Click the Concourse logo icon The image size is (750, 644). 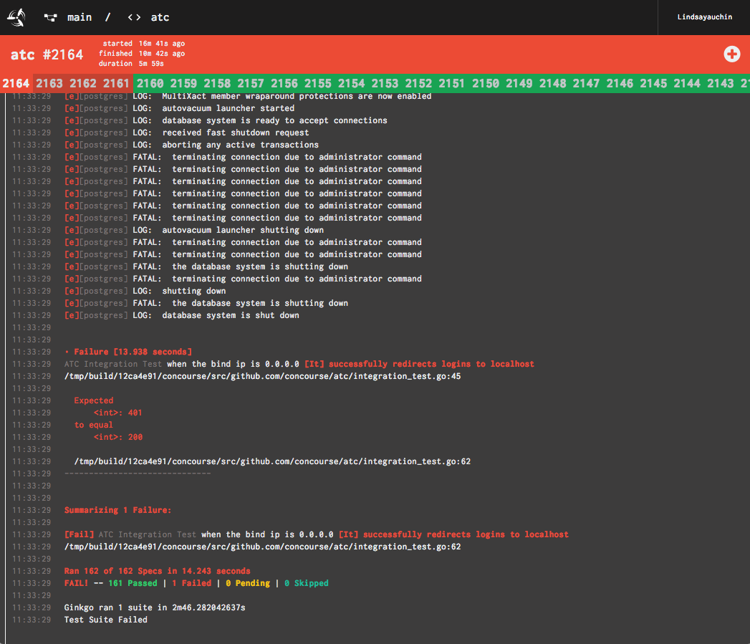[x=16, y=17]
